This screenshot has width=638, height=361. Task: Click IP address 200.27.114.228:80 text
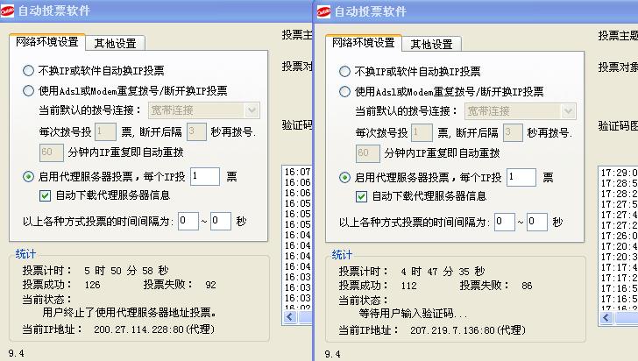(154, 329)
